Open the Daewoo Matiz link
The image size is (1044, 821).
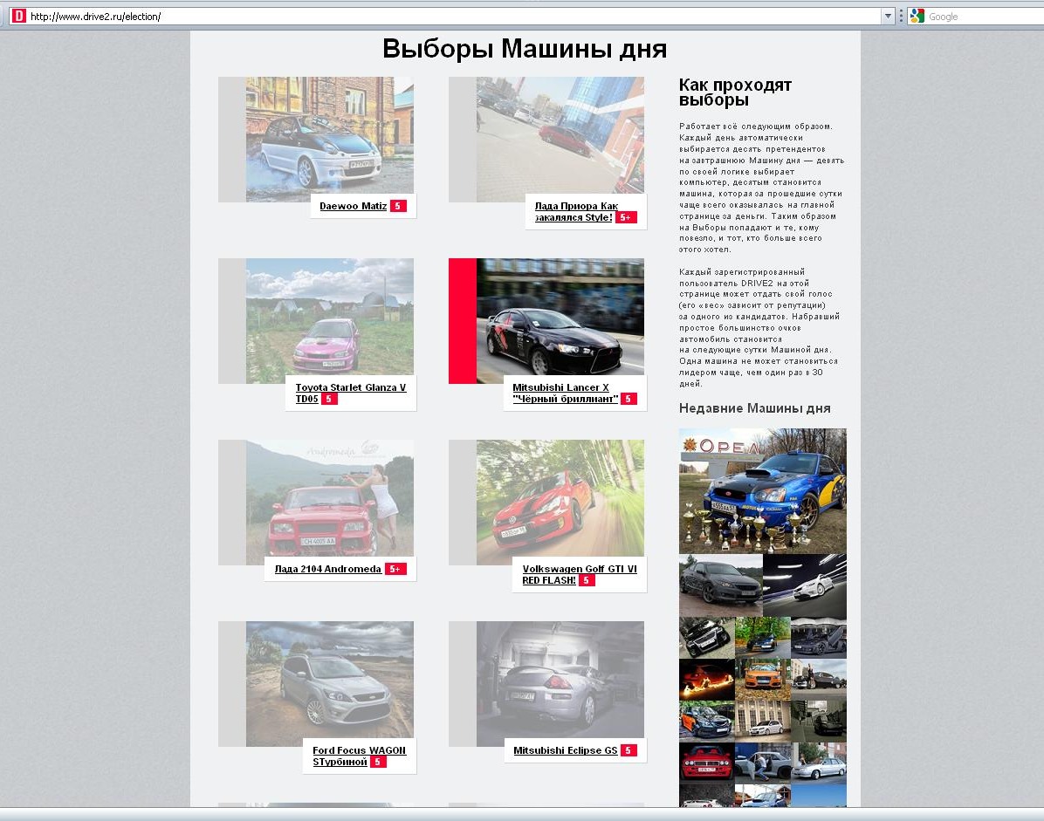[x=353, y=206]
